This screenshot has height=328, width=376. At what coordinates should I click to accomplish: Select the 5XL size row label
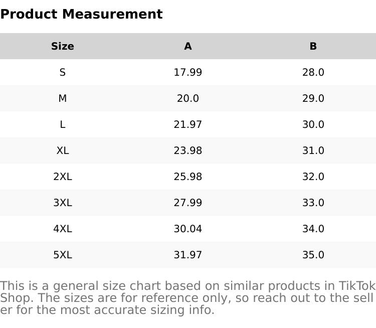coord(63,255)
